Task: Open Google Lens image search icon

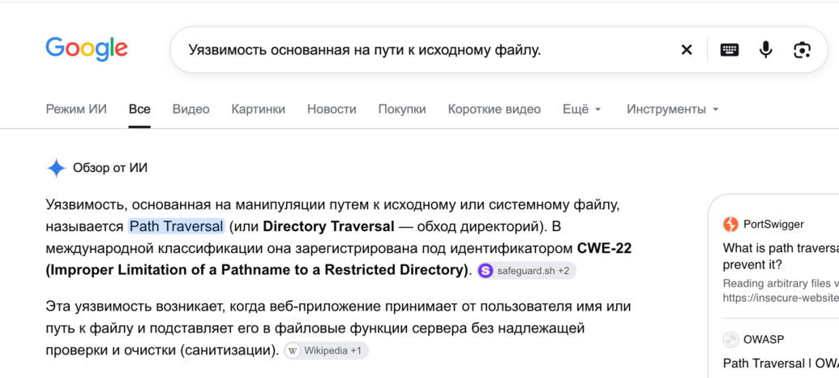Action: point(802,49)
